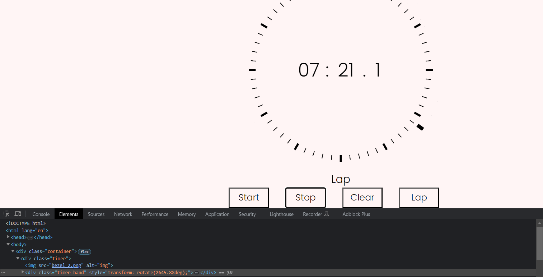Open the Recorder tab
The width and height of the screenshot is (543, 277).
coord(316,214)
